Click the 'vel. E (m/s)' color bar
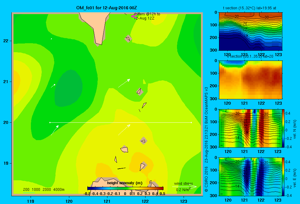 [283, 177]
